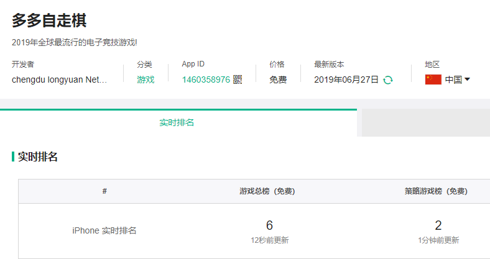Switch to the green 实时排名 tab

point(177,122)
